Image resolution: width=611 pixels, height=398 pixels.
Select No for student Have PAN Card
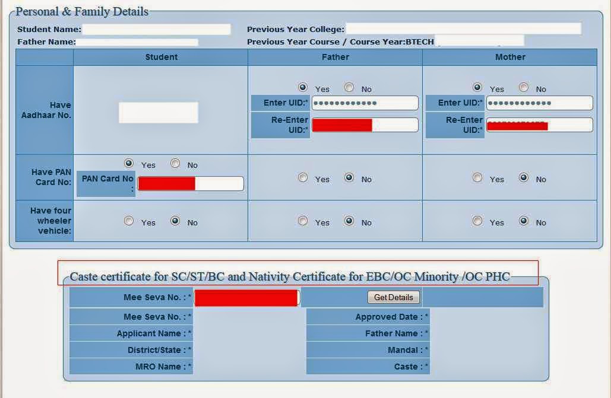pyautogui.click(x=175, y=164)
